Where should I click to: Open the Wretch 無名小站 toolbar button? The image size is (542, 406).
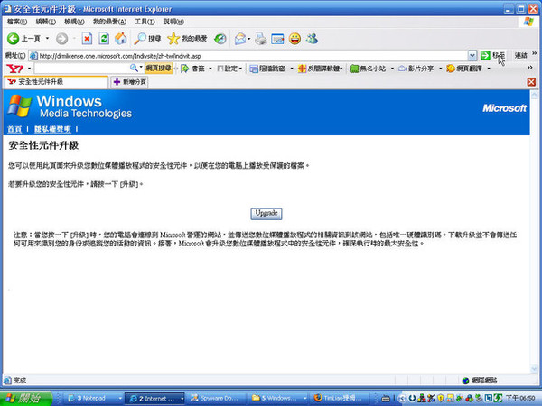[369, 69]
